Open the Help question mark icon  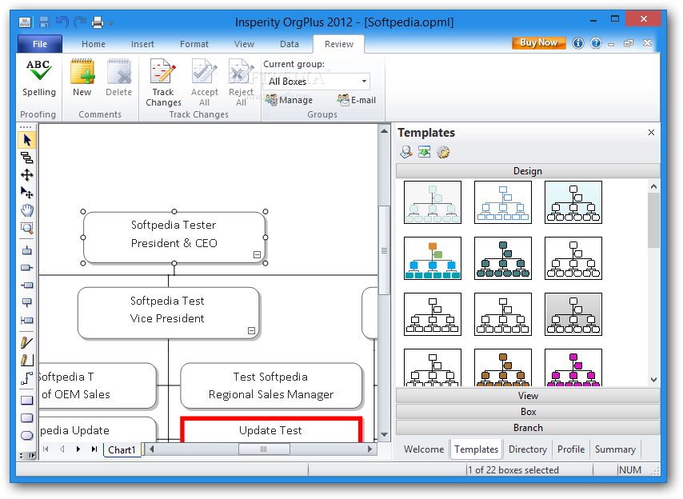point(596,43)
